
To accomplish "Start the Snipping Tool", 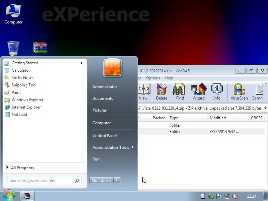I will [24, 85].
